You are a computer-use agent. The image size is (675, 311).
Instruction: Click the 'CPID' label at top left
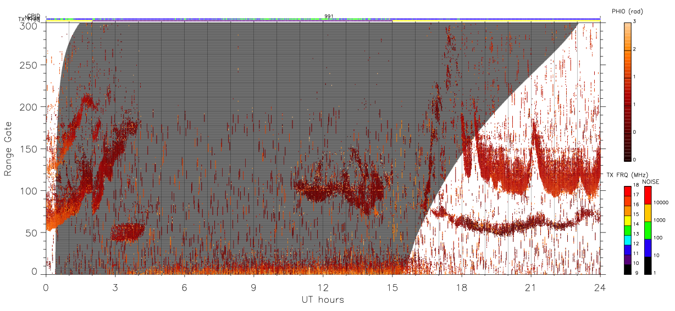[34, 16]
